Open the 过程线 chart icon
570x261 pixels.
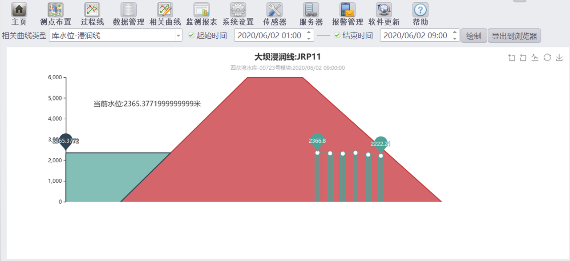pos(92,10)
